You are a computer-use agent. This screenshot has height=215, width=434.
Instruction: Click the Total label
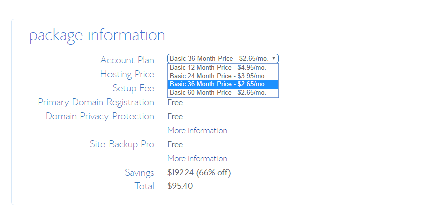(x=144, y=186)
